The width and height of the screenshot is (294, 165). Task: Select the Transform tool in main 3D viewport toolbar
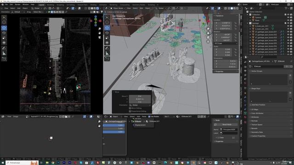[107, 43]
